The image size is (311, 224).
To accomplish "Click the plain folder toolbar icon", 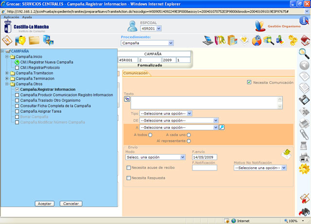I will 34,40.
